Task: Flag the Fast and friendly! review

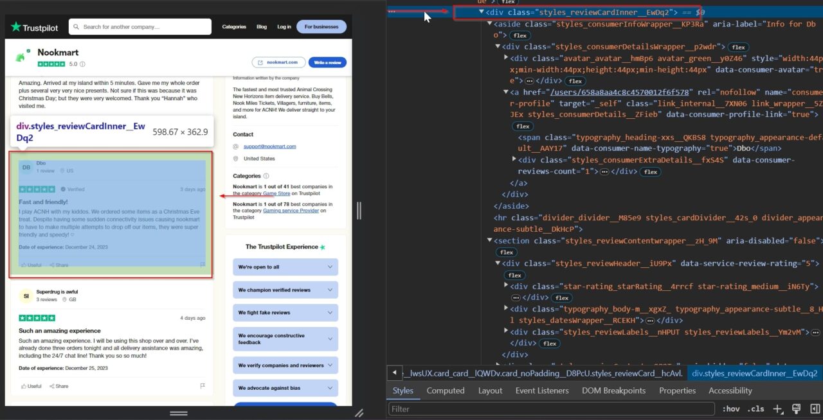Action: coord(203,265)
